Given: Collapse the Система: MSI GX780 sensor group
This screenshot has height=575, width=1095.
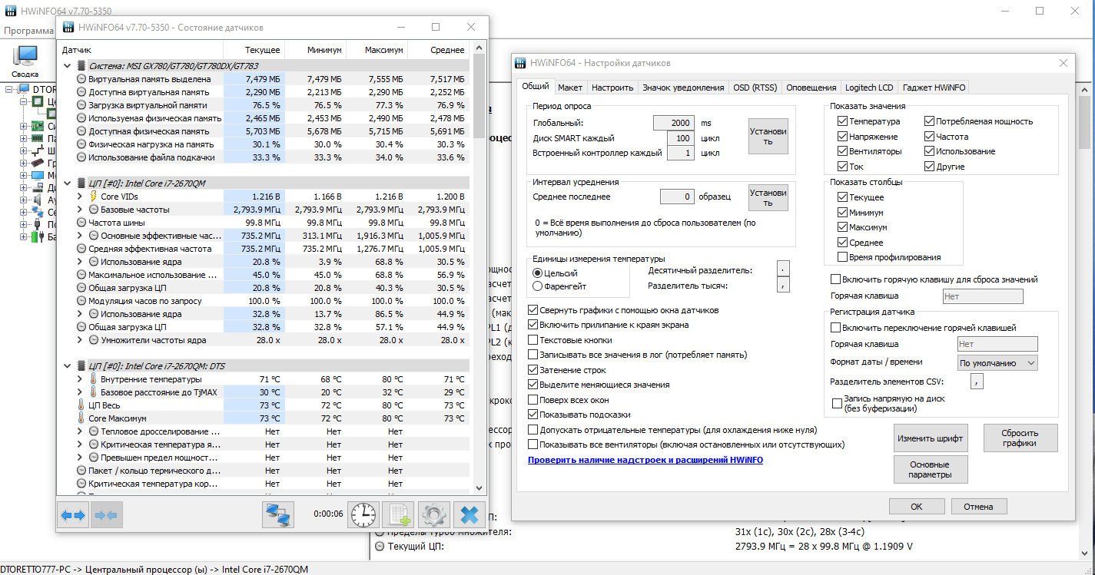Looking at the screenshot, I should point(68,66).
